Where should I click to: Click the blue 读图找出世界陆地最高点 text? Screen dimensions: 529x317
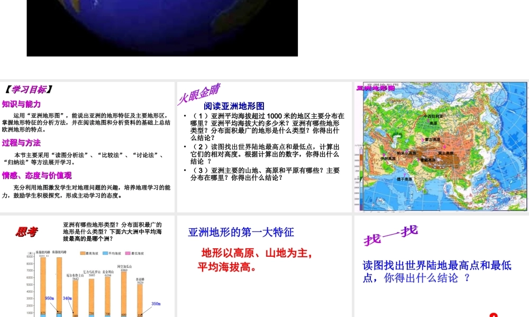point(437,272)
